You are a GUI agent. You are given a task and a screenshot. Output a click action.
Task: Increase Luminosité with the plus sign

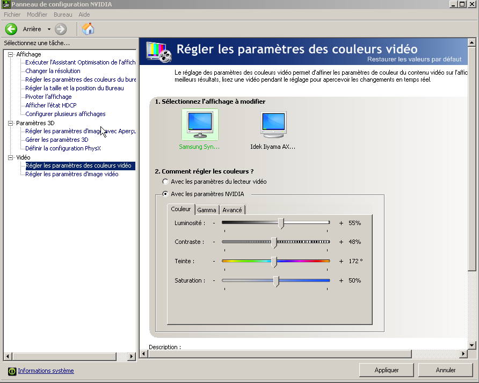[341, 223]
